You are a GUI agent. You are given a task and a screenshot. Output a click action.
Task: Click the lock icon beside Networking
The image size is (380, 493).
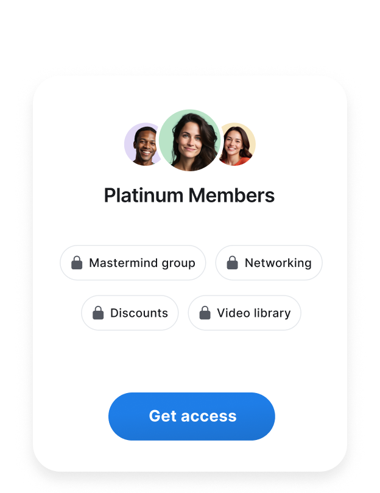(232, 263)
